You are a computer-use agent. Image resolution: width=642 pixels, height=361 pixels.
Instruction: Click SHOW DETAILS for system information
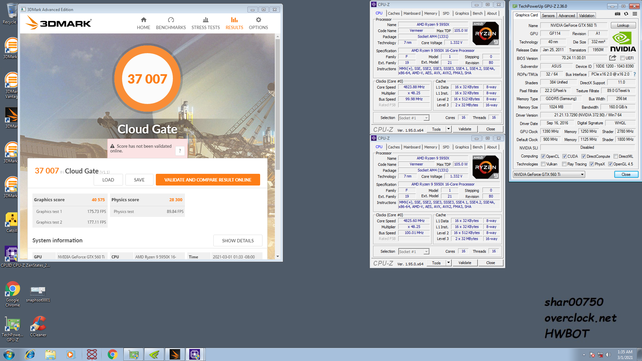pos(238,241)
